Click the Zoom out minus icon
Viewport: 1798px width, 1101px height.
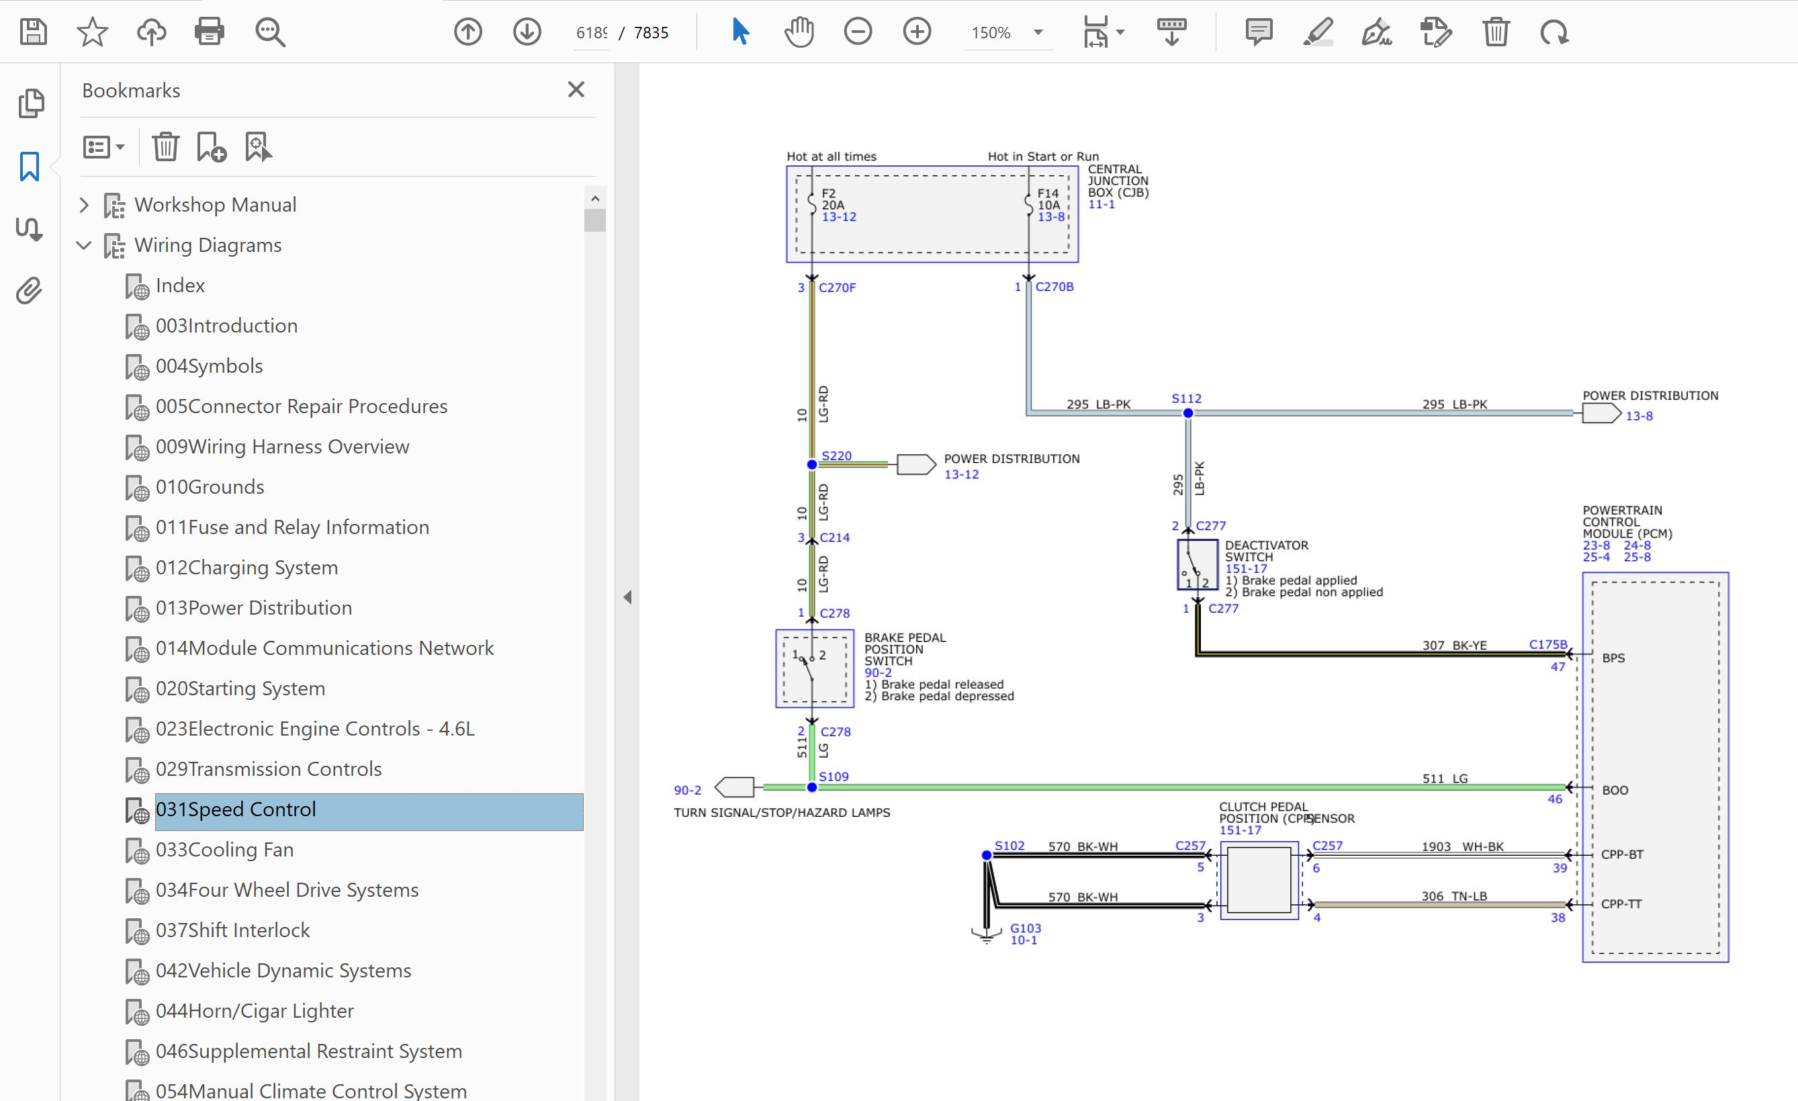858,32
